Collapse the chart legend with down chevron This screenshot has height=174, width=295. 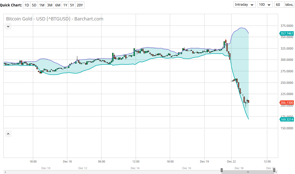coord(8,26)
